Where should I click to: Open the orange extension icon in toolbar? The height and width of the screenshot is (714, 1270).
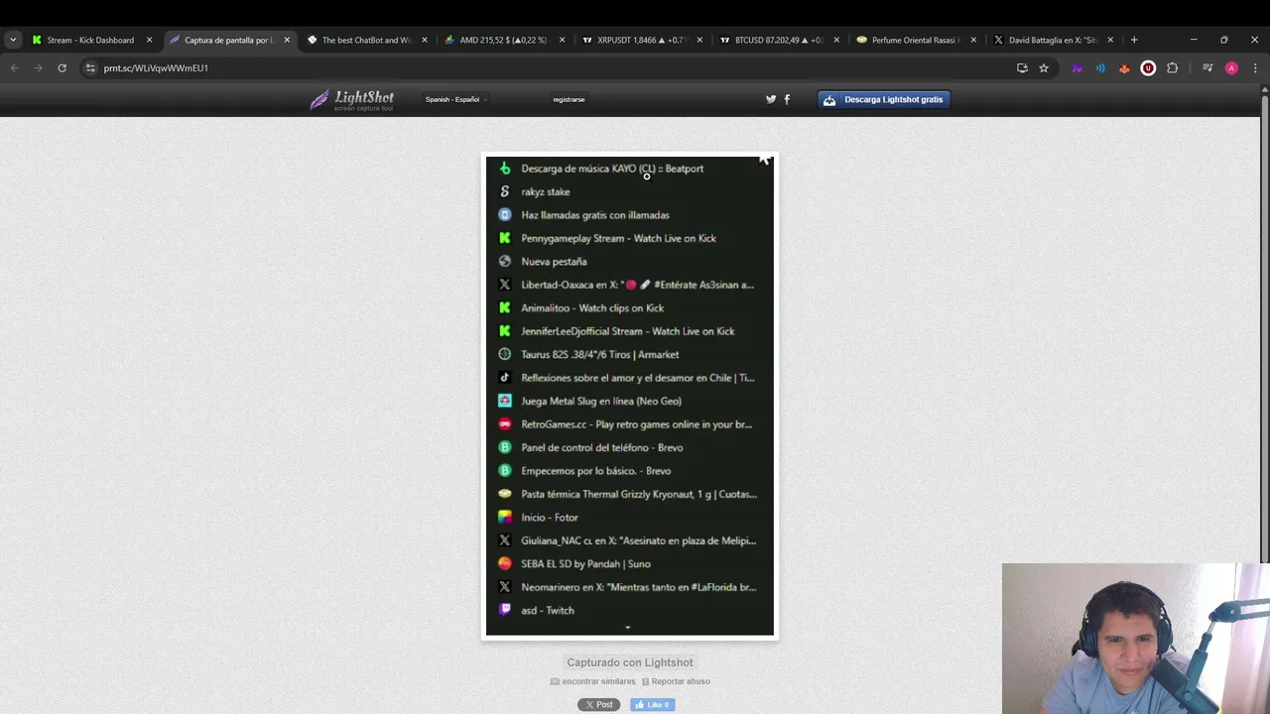coord(1124,67)
